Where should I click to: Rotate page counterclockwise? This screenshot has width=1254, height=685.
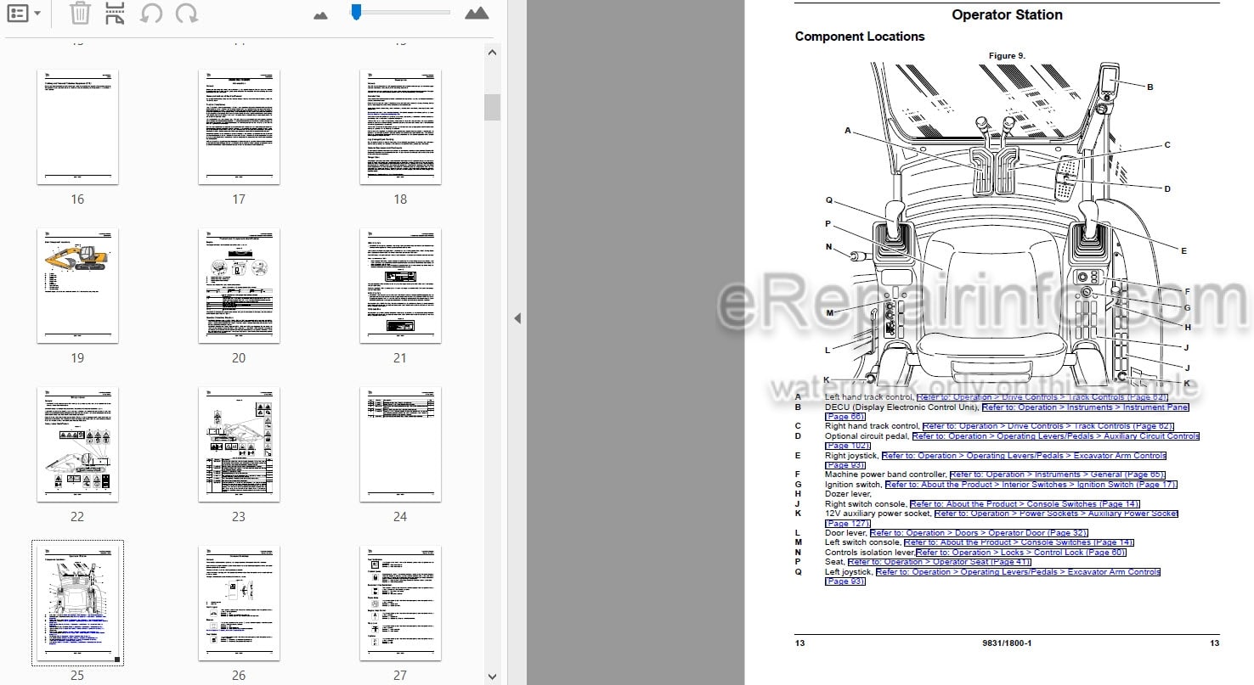click(x=151, y=14)
